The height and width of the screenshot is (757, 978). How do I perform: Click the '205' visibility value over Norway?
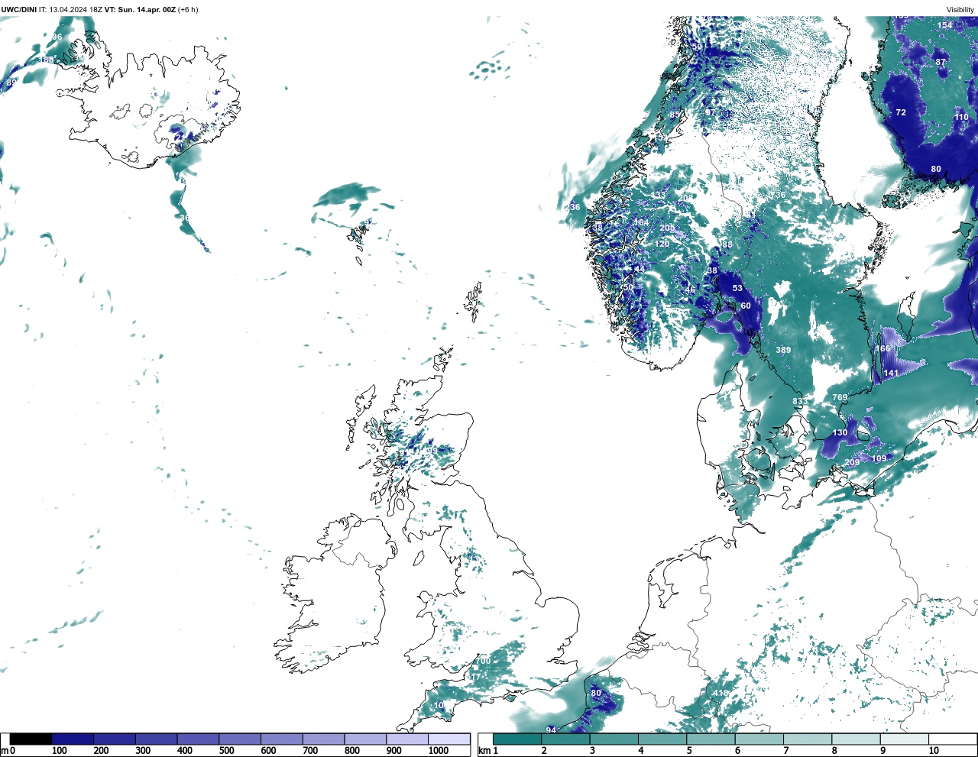(x=667, y=228)
